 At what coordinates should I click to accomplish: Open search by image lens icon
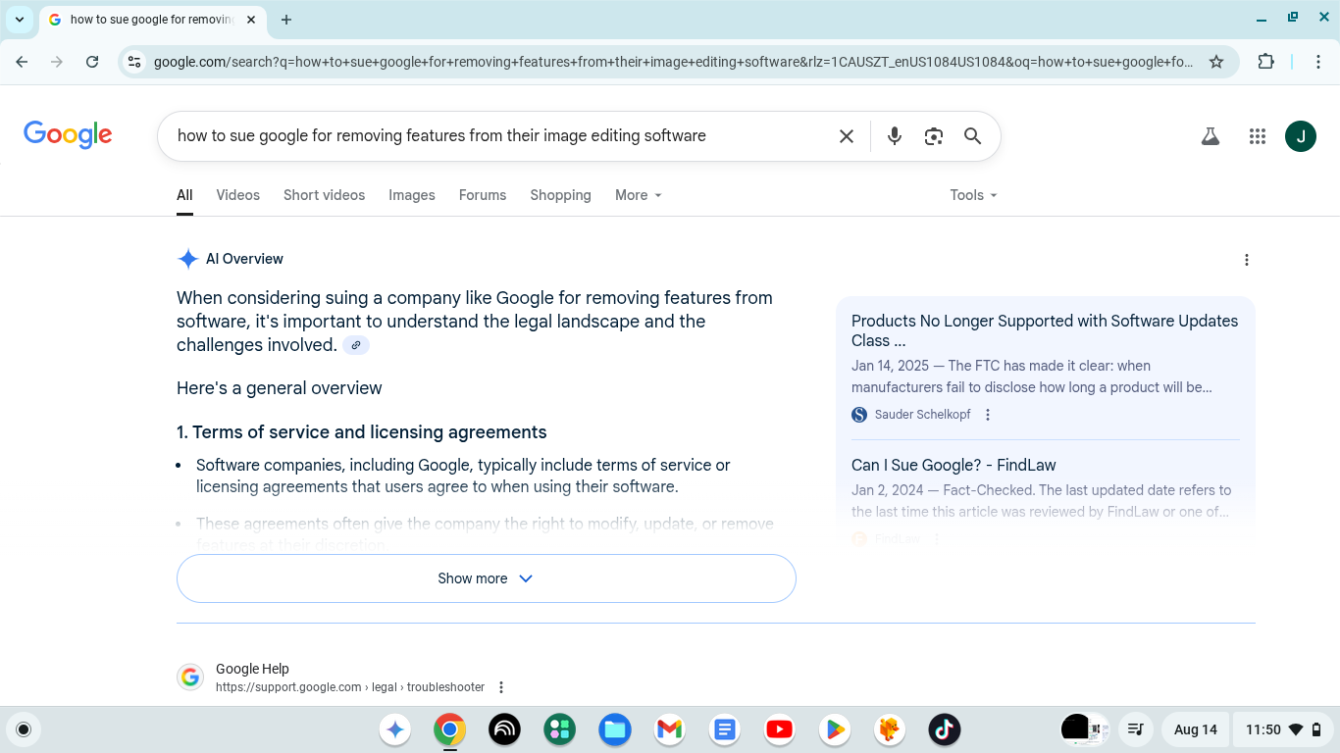pos(933,136)
